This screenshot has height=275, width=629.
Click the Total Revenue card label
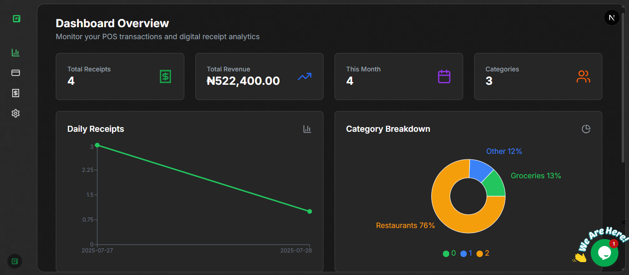click(229, 69)
